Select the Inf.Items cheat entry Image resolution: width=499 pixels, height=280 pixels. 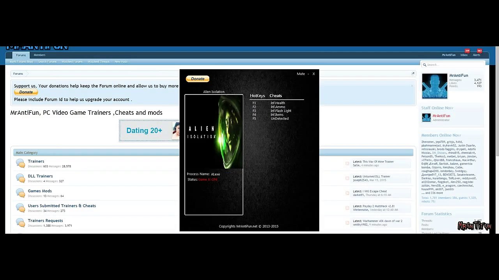[277, 115]
